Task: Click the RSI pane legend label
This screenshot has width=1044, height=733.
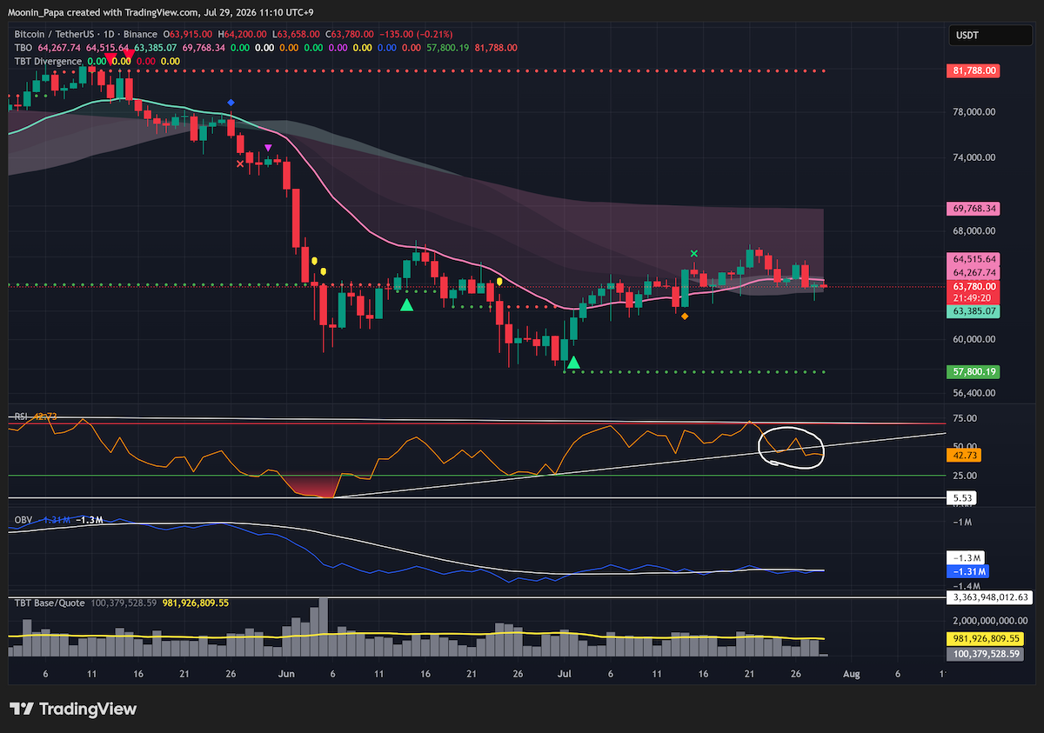Action: click(21, 417)
